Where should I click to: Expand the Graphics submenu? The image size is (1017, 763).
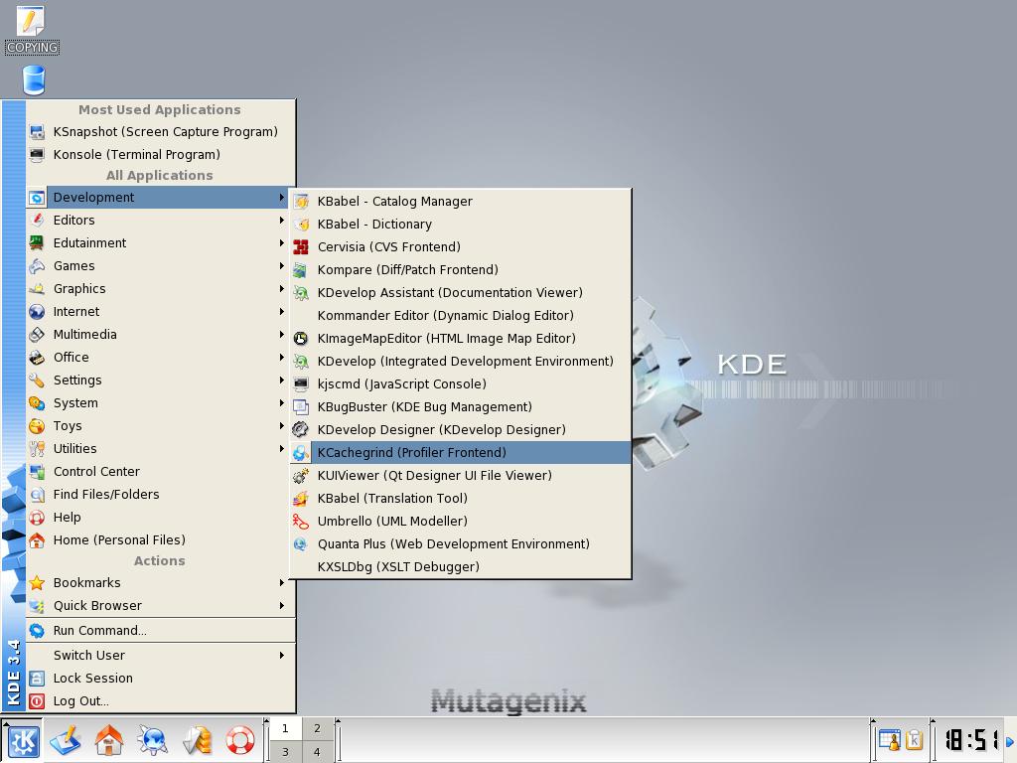[x=161, y=289]
